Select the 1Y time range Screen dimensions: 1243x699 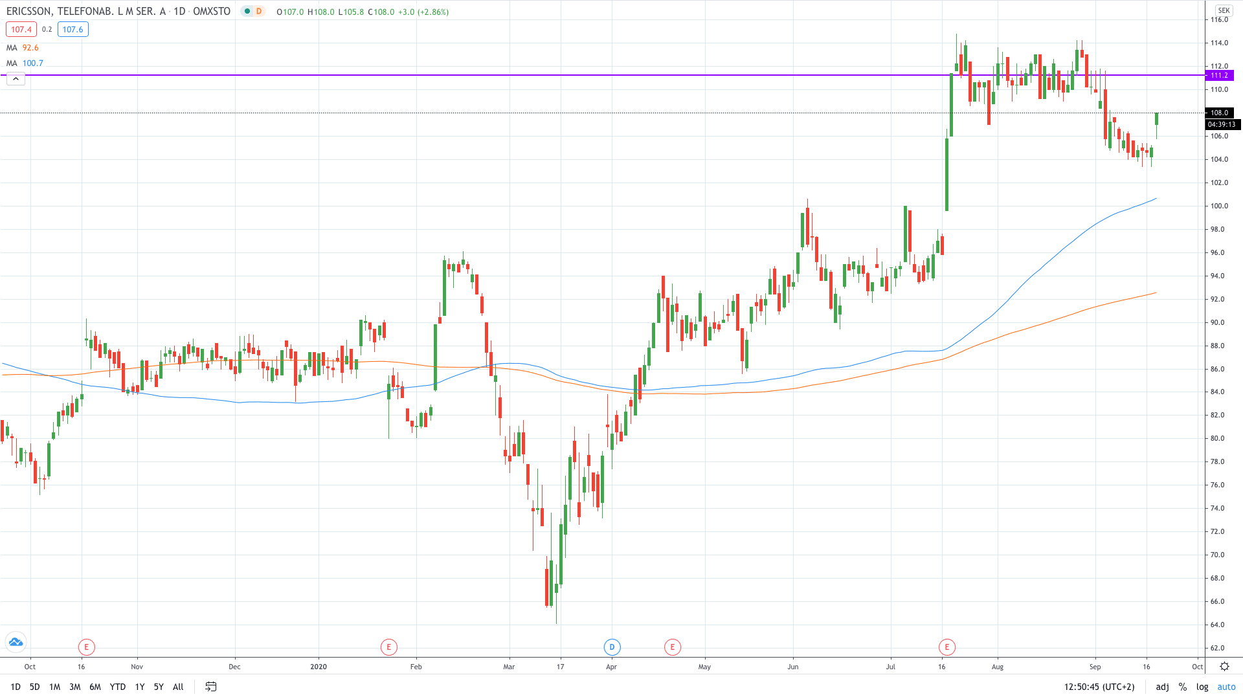pos(140,687)
